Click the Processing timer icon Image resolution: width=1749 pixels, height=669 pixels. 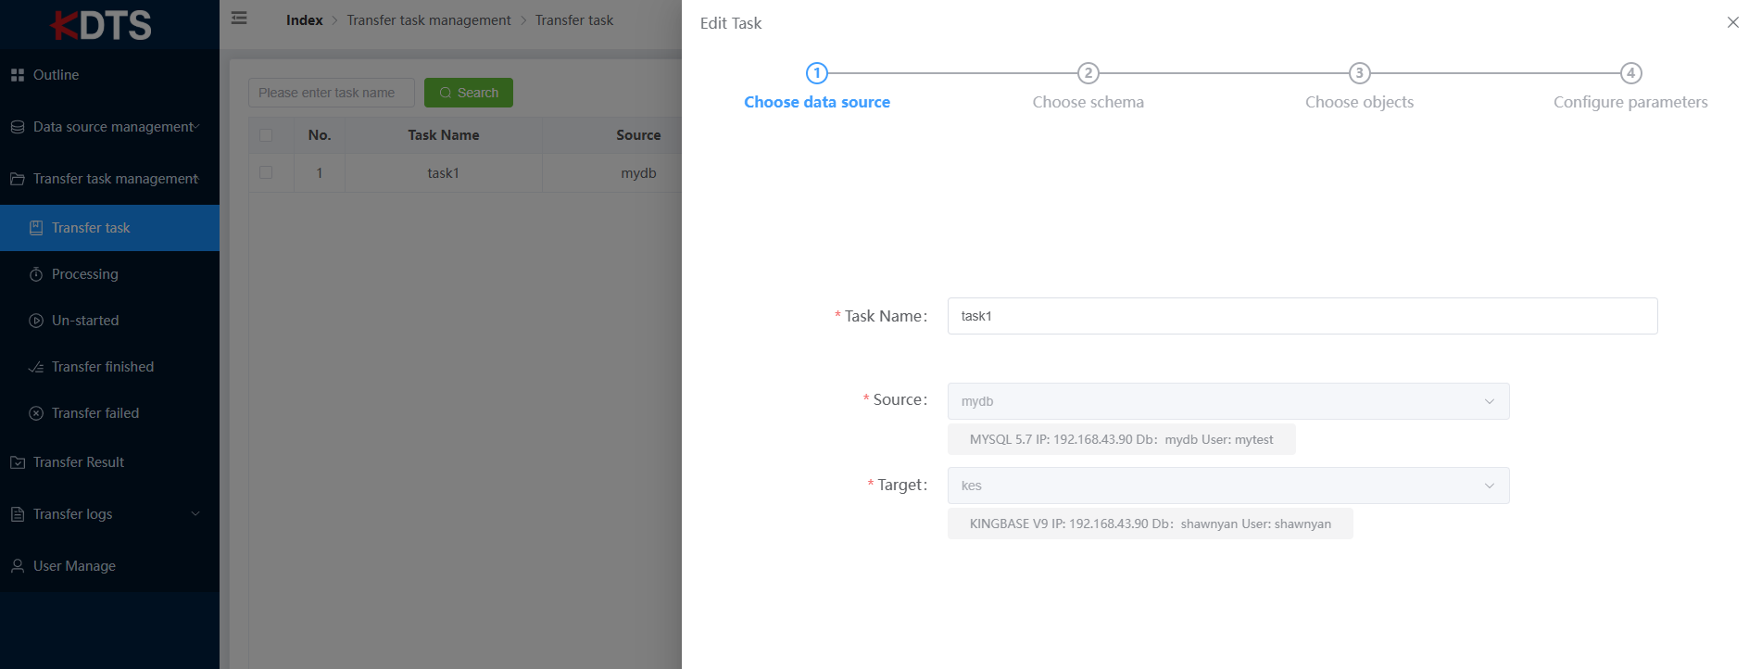[x=36, y=274]
